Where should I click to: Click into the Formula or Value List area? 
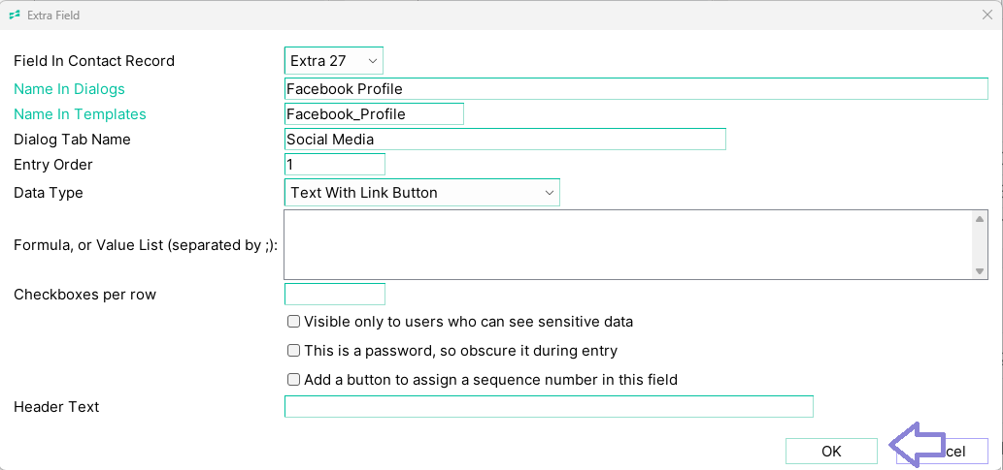628,244
